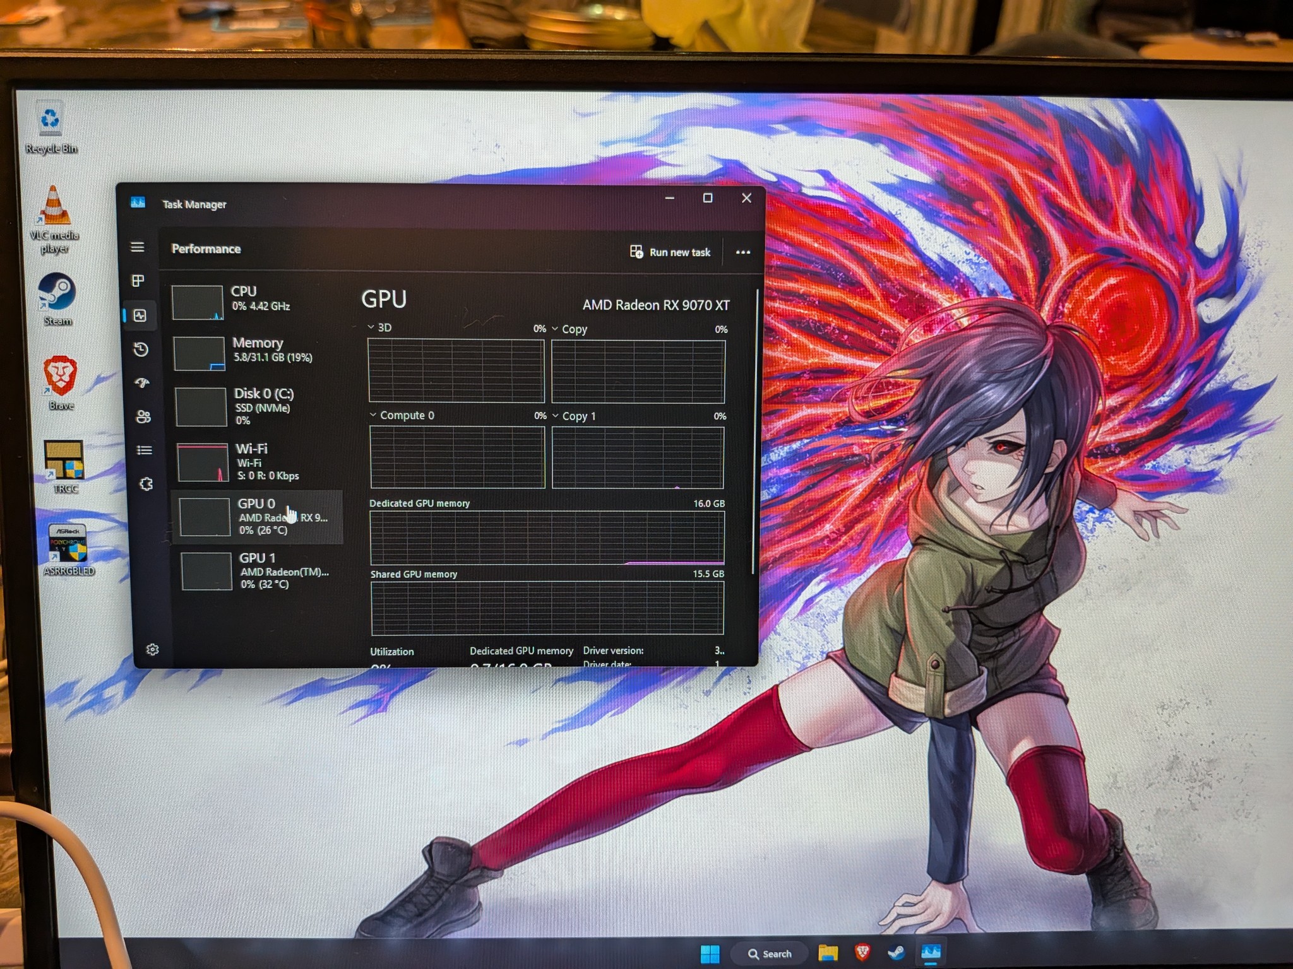The width and height of the screenshot is (1293, 969).
Task: Click the Wi-Fi mini graph thumbnail
Action: [203, 463]
